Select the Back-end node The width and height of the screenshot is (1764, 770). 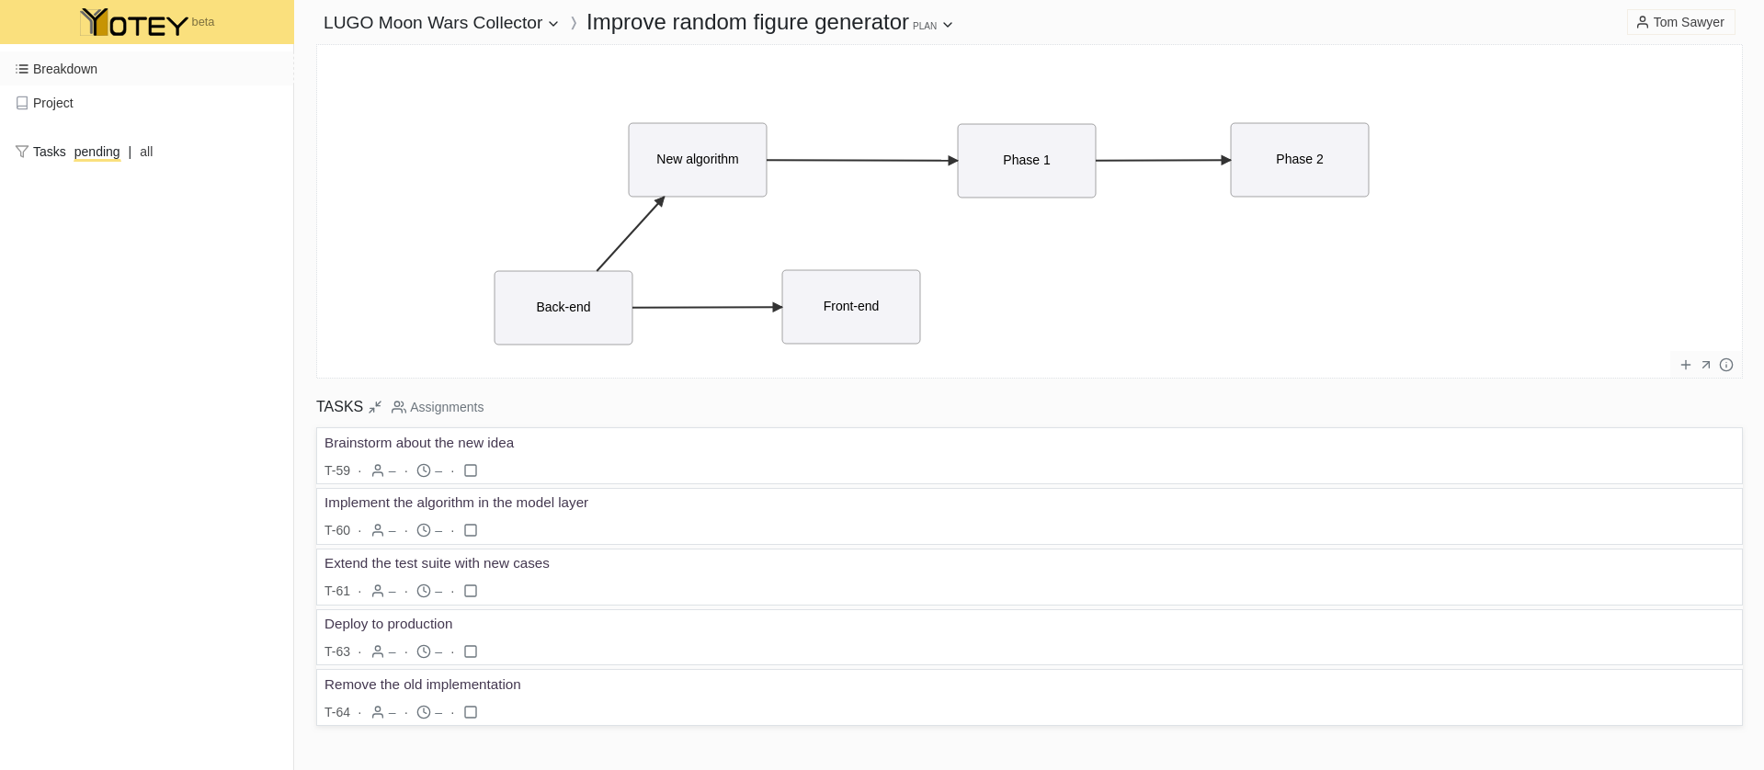click(563, 308)
